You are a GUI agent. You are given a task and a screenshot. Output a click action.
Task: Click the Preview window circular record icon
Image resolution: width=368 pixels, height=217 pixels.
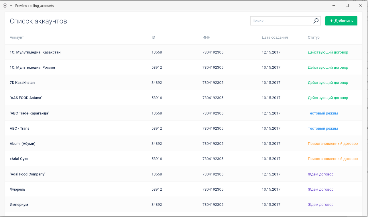click(x=5, y=6)
